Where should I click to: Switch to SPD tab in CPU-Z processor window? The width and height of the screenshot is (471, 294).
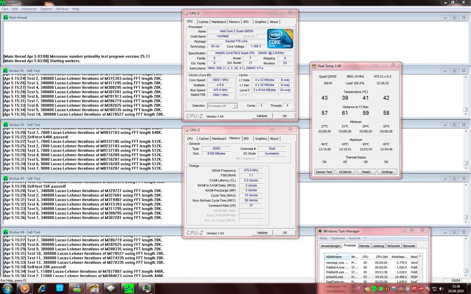pos(246,22)
